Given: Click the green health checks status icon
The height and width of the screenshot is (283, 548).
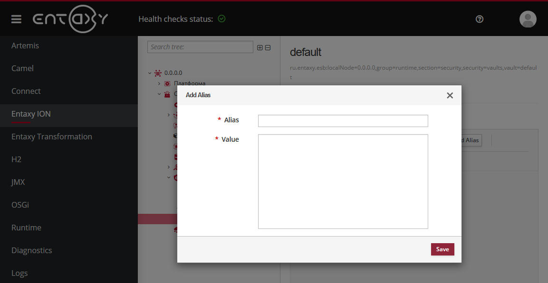Looking at the screenshot, I should coord(221,18).
